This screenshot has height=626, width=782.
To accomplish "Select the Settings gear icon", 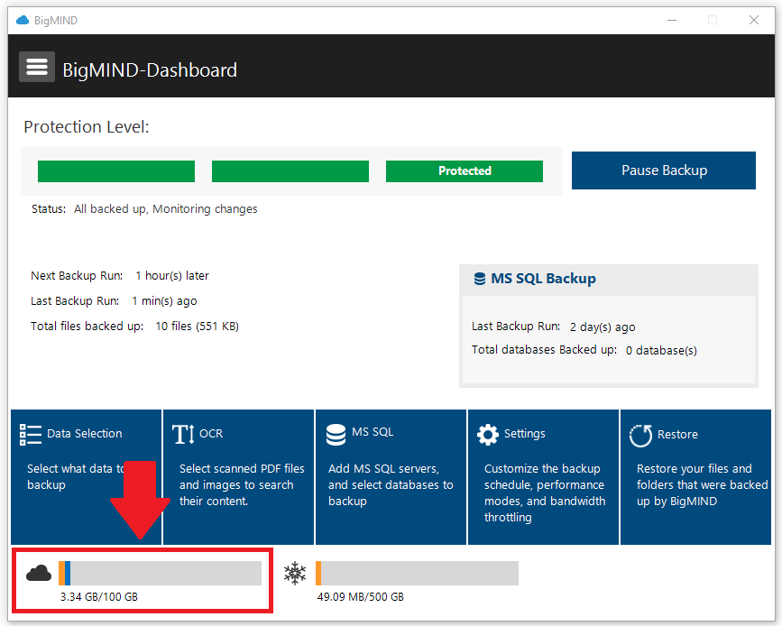I will click(x=487, y=434).
